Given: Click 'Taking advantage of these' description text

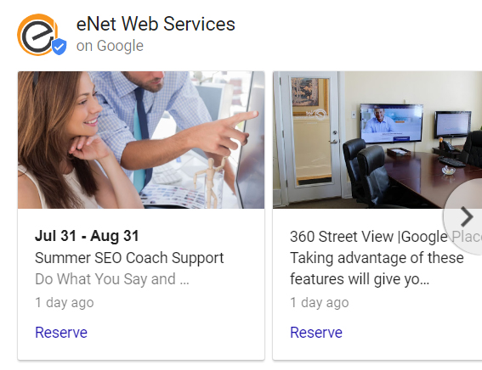Looking at the screenshot, I should point(377,258).
